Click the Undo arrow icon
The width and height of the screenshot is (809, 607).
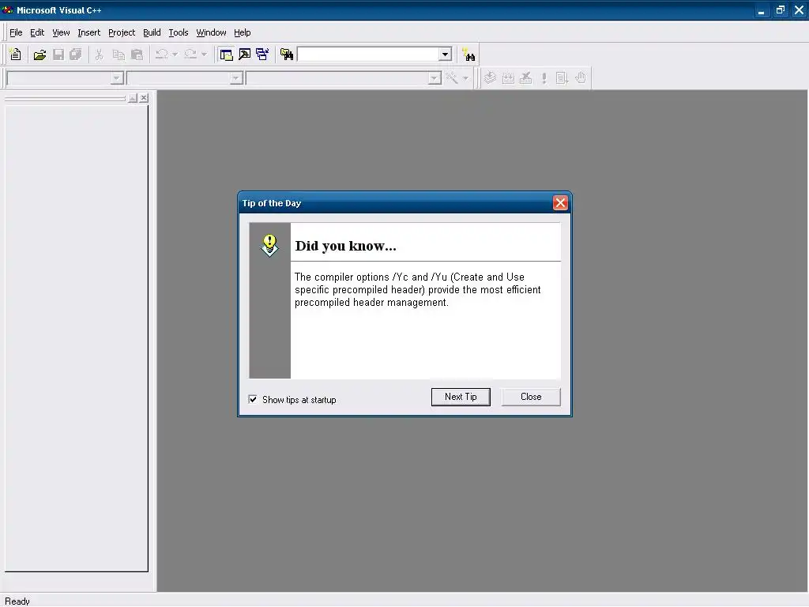161,55
